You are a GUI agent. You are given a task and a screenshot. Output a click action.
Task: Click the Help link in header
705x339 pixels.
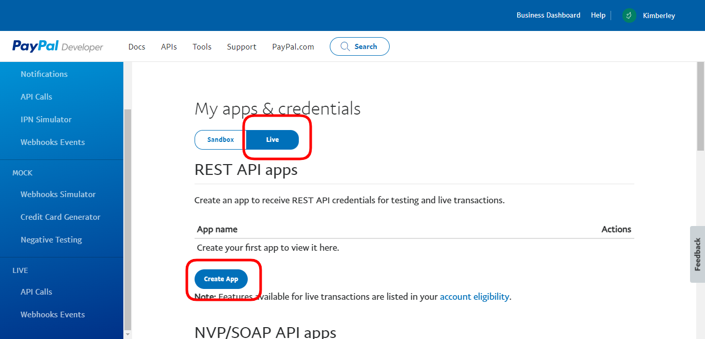click(598, 15)
